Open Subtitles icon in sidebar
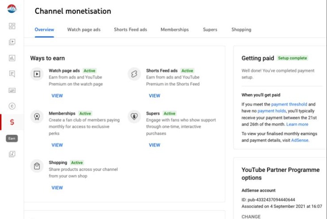Image resolution: width=327 pixels, height=219 pixels. [12, 90]
